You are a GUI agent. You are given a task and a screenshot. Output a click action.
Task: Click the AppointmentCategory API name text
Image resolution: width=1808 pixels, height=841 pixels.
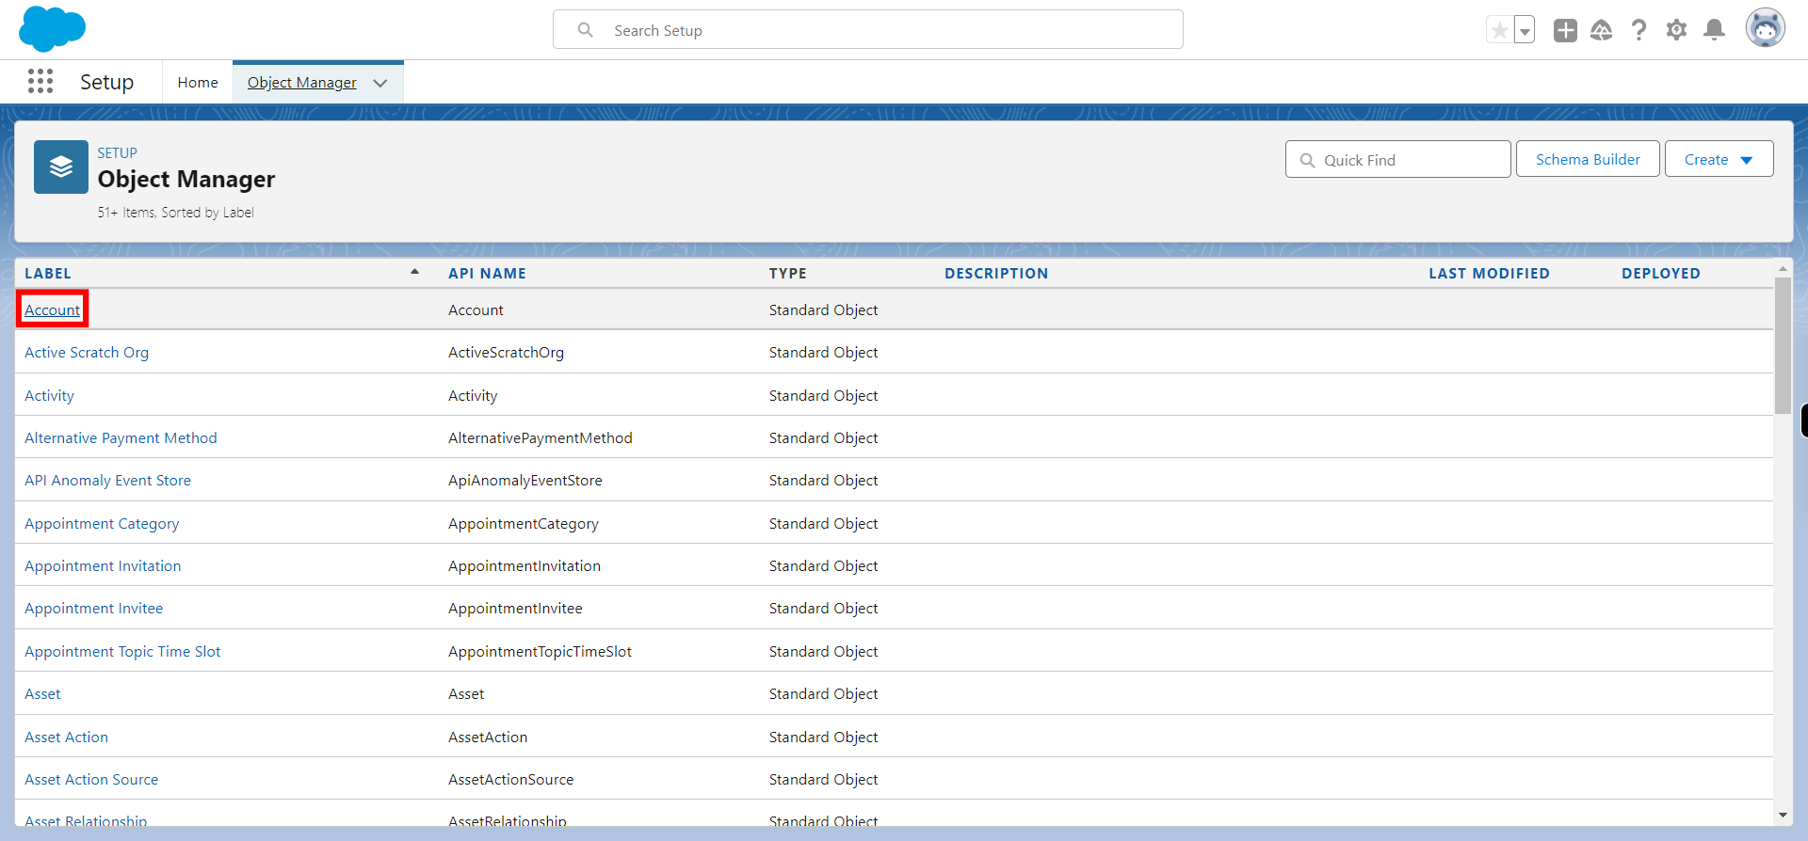point(524,524)
